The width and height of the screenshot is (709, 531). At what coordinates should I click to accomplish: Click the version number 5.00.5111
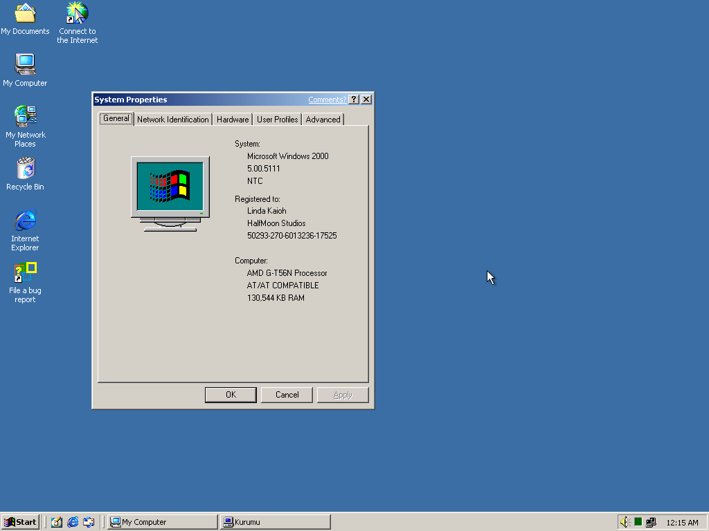pos(264,169)
